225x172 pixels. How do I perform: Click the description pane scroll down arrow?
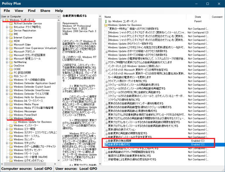[100, 164]
